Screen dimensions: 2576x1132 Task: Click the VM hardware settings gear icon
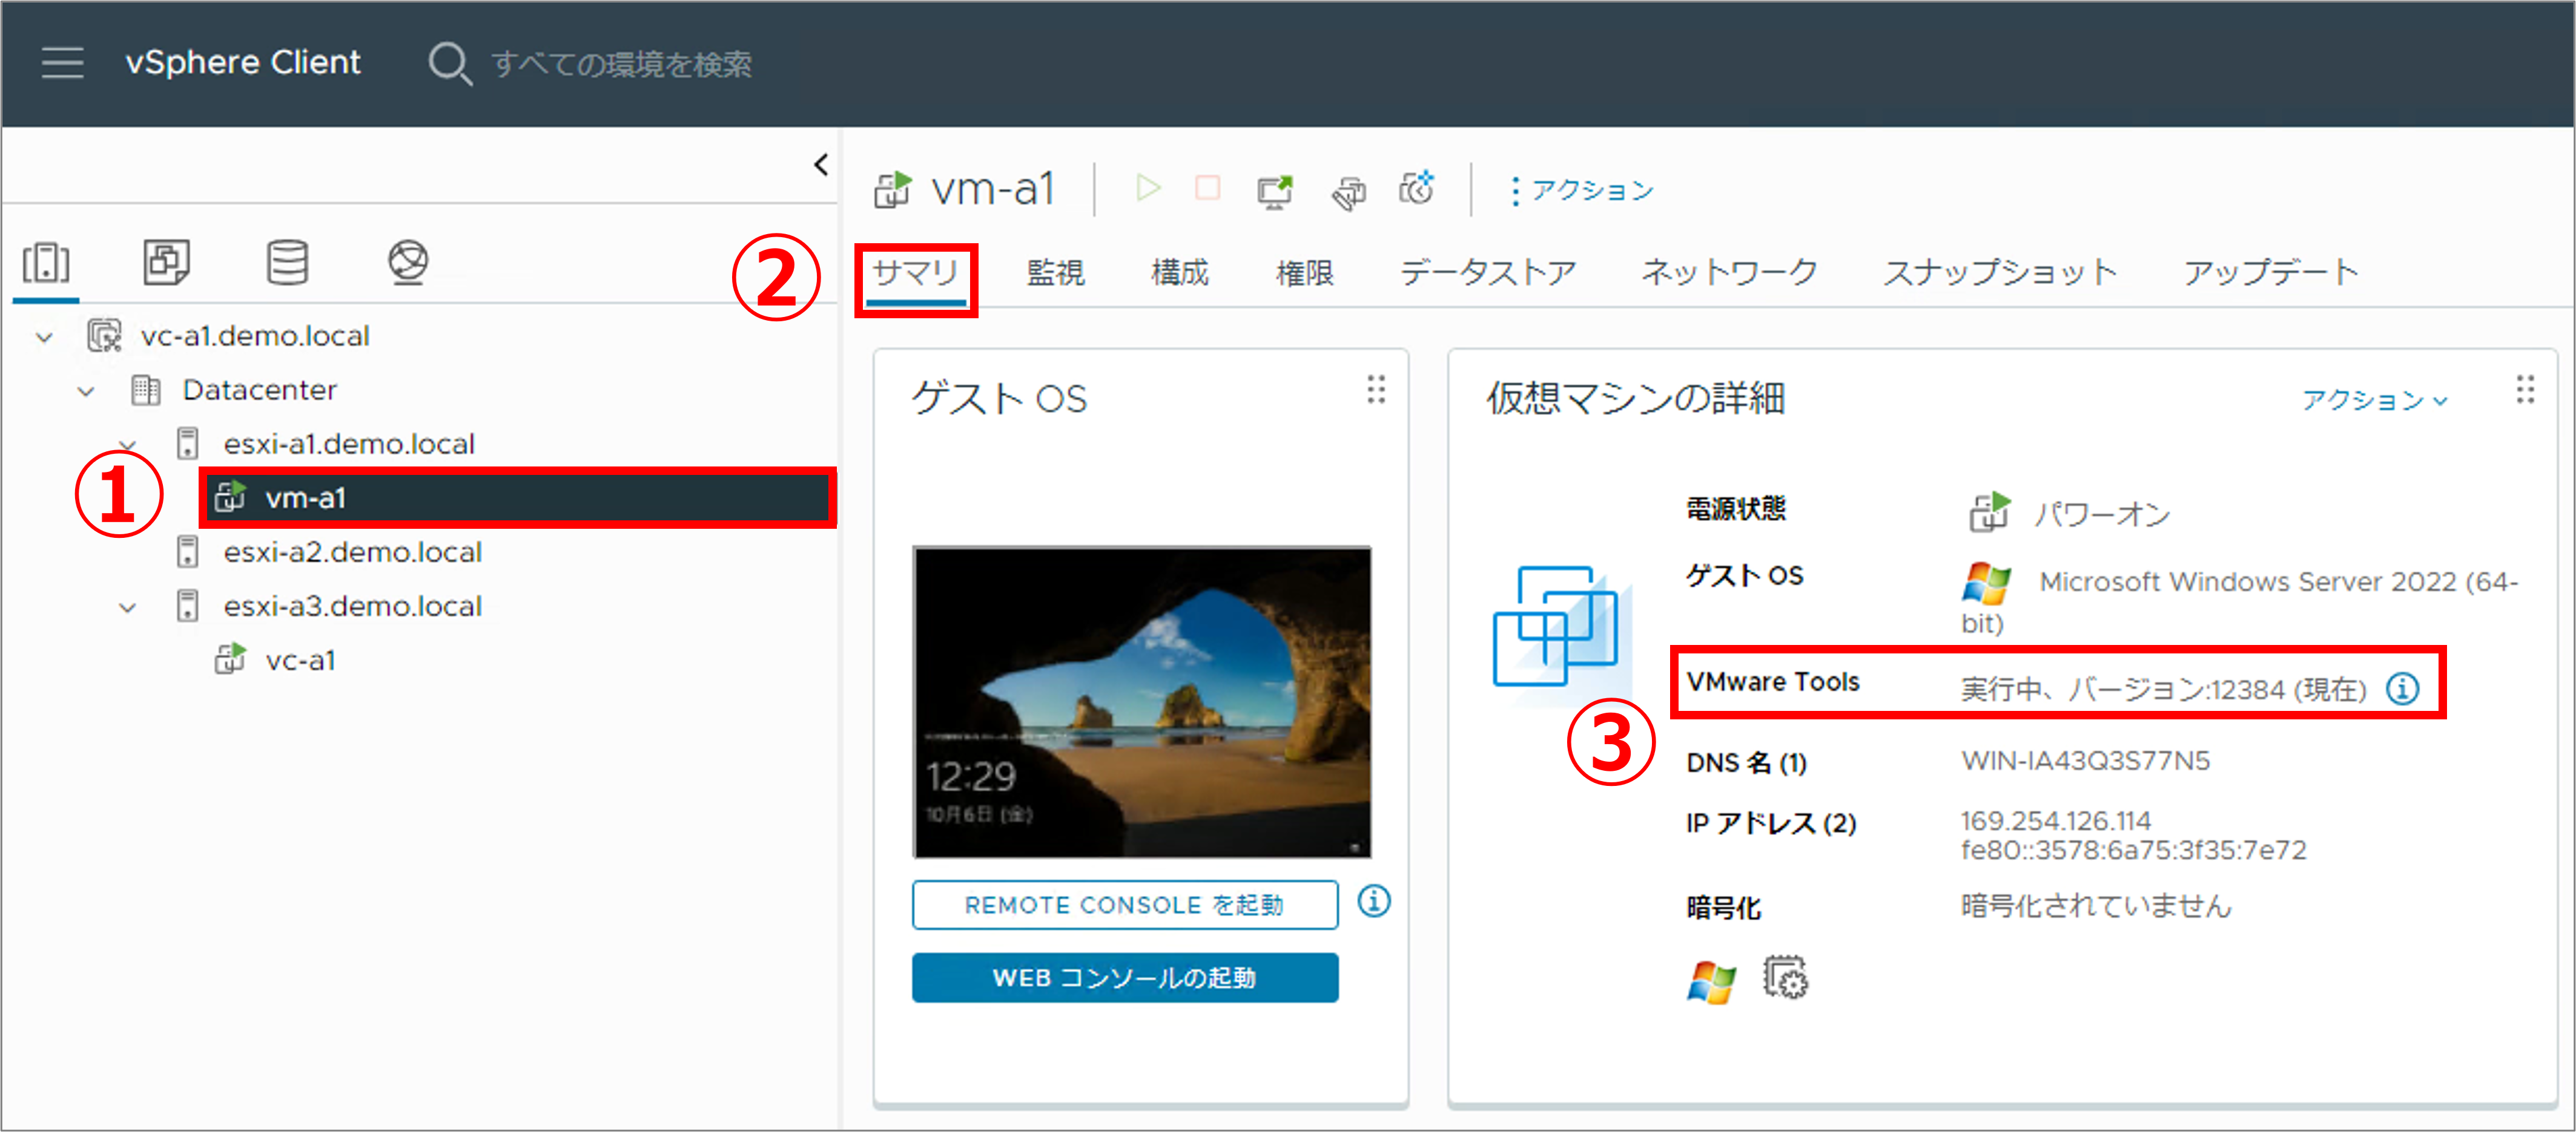1785,978
